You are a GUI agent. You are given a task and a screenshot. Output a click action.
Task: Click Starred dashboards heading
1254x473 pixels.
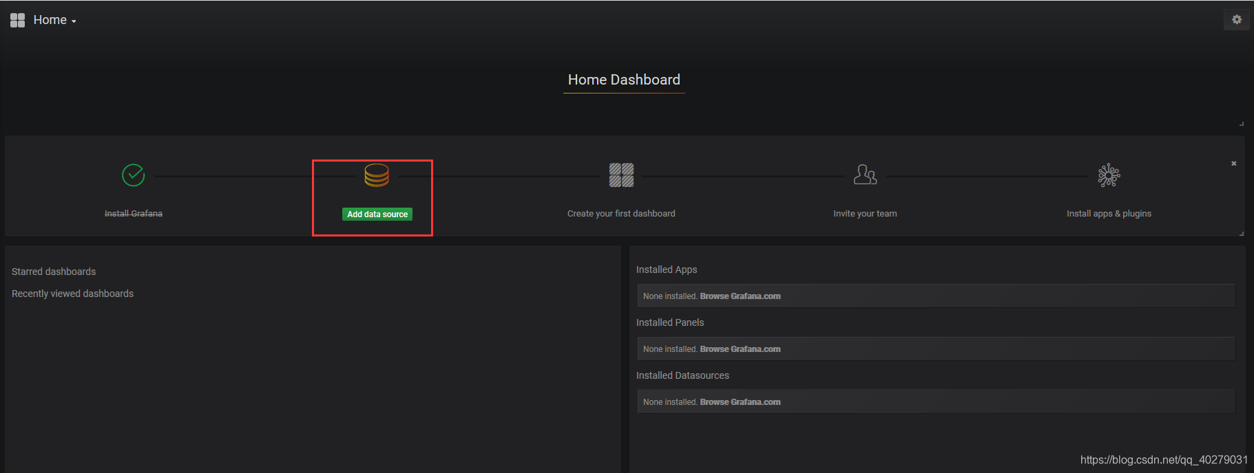click(x=54, y=272)
